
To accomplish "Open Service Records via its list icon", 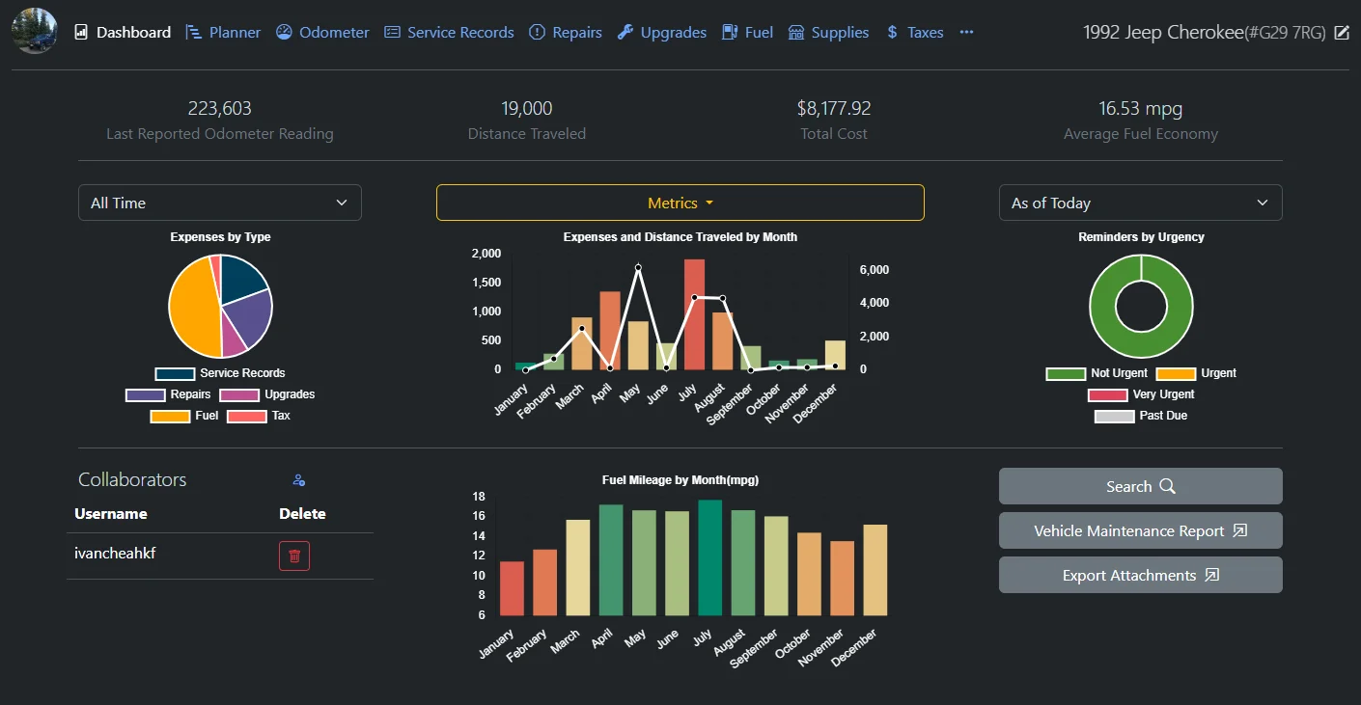I will (392, 32).
